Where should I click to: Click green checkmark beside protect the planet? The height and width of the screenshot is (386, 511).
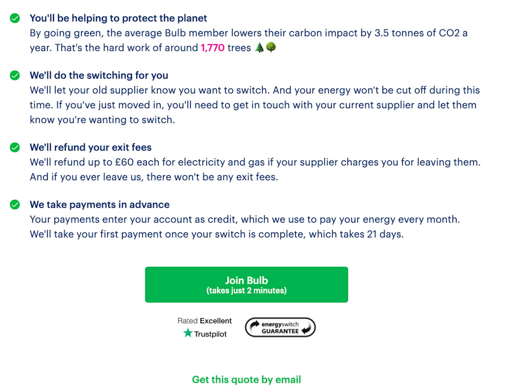15,18
